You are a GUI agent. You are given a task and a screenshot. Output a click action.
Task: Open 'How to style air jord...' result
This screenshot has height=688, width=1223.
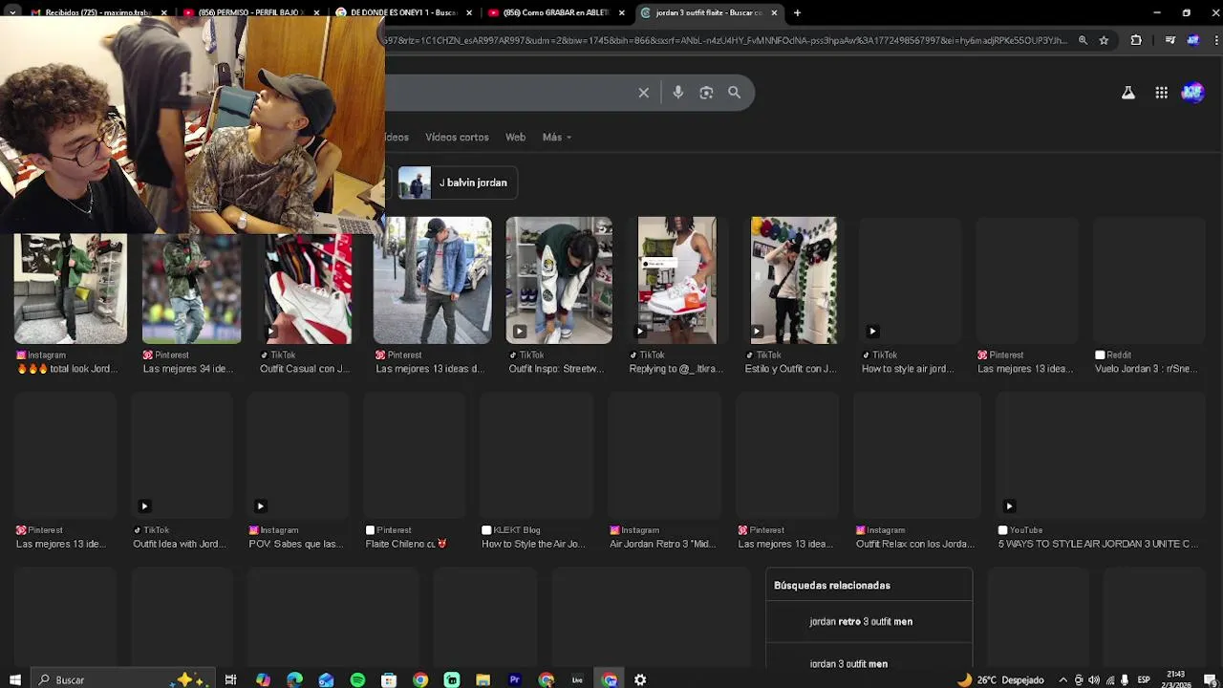(908, 369)
